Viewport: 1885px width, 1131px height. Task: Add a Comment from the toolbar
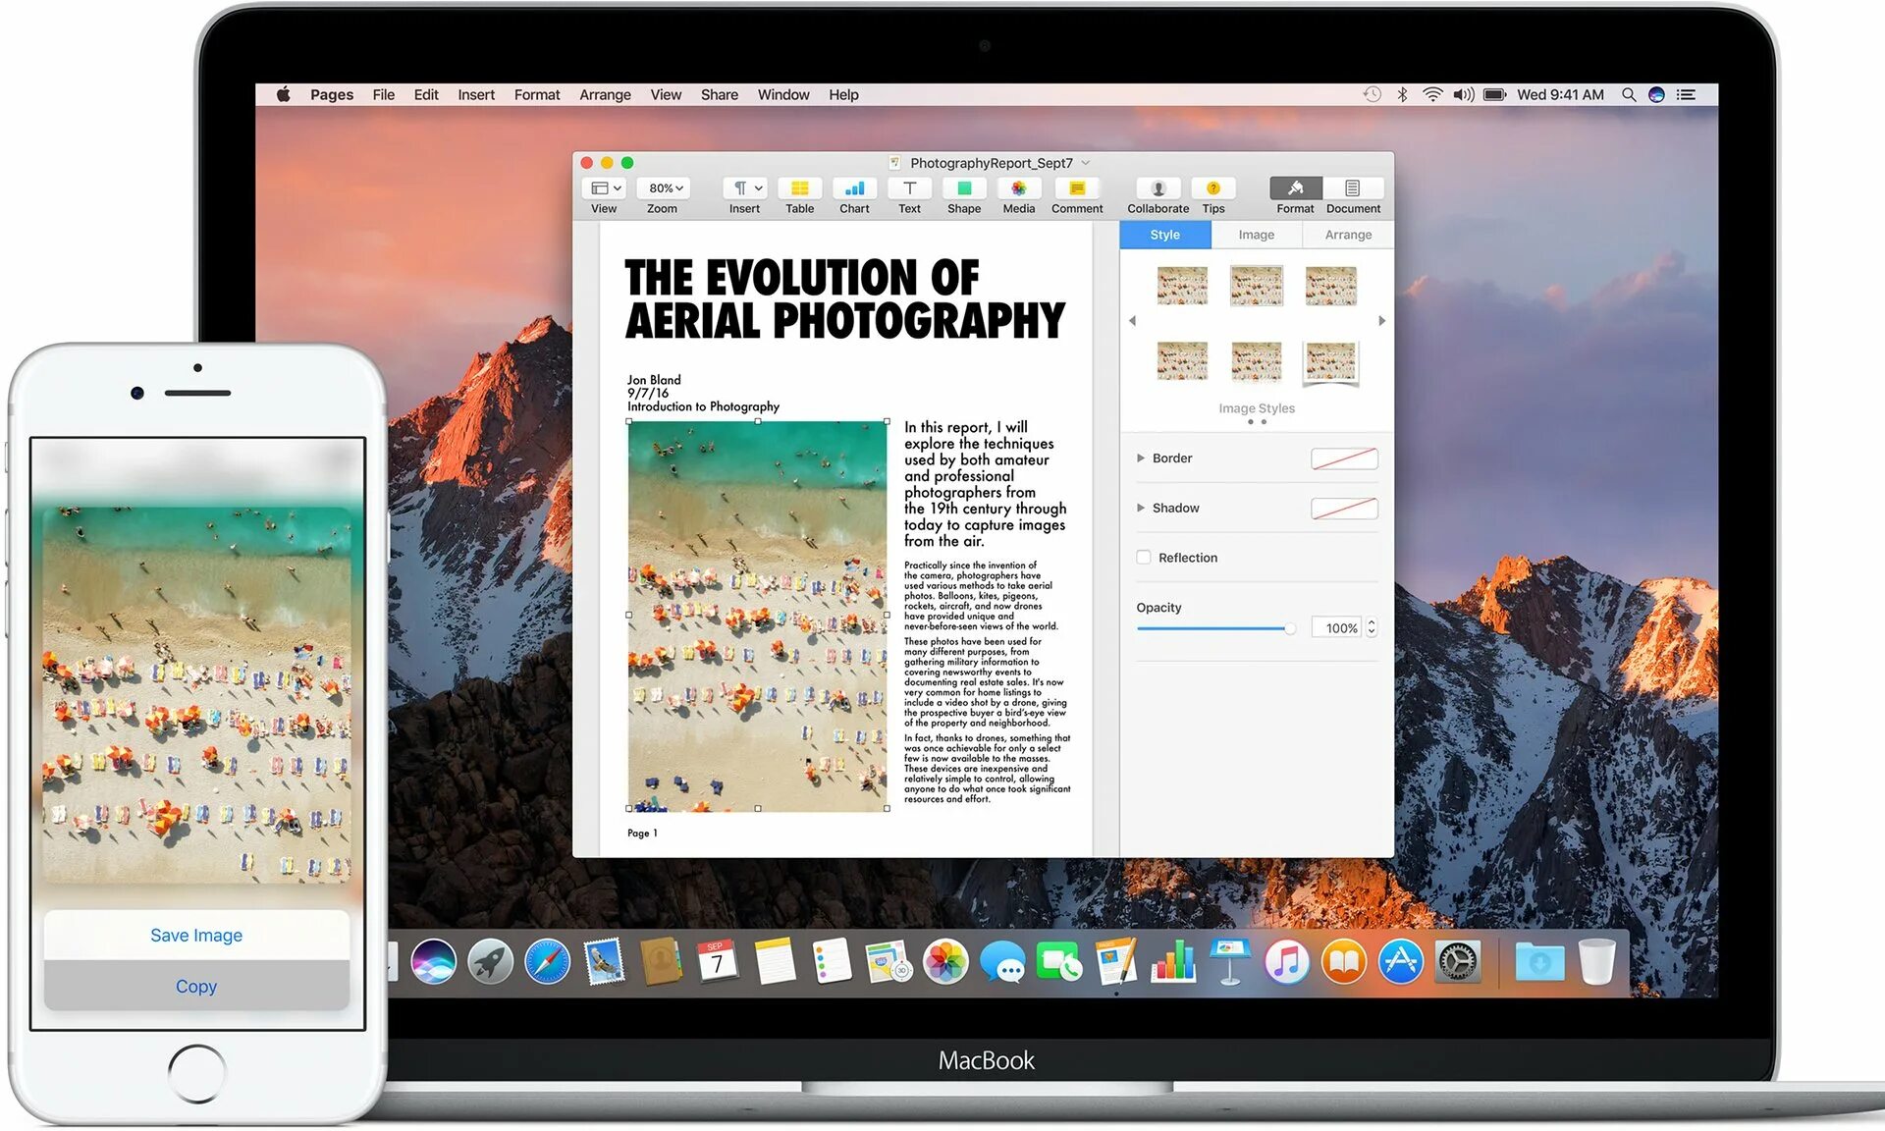coord(1076,188)
